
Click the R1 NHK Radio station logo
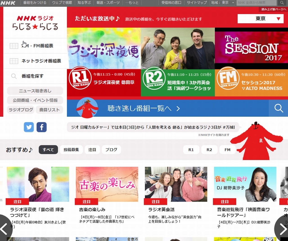(80, 78)
